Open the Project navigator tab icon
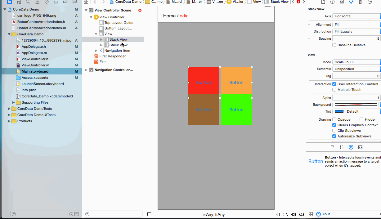Image resolution: width=381 pixels, height=219 pixels. tap(9, 2)
